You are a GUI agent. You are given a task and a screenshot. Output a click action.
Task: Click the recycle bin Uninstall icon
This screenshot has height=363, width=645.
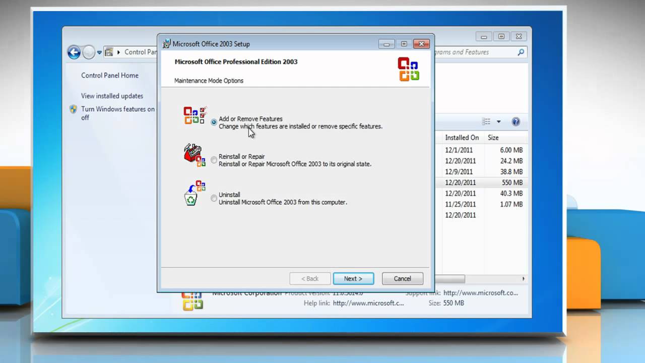click(195, 193)
